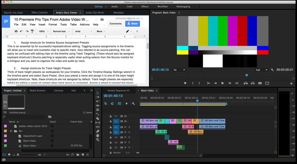Mark Out point in Program monitor
The height and width of the screenshot is (164, 297).
pos(199,83)
